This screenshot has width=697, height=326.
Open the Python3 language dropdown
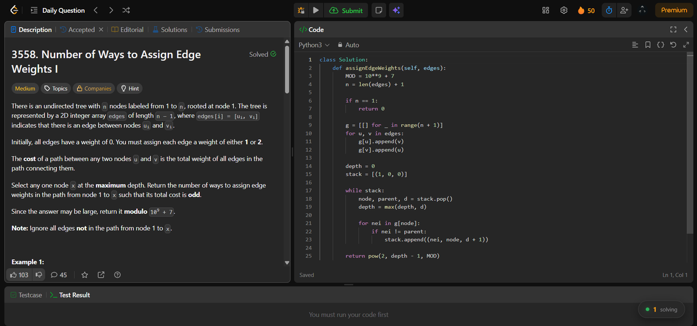click(x=314, y=45)
